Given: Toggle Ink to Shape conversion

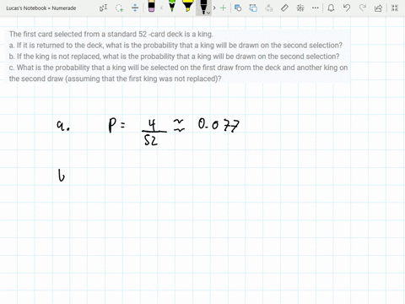Looking at the screenshot, I should tap(253, 8).
